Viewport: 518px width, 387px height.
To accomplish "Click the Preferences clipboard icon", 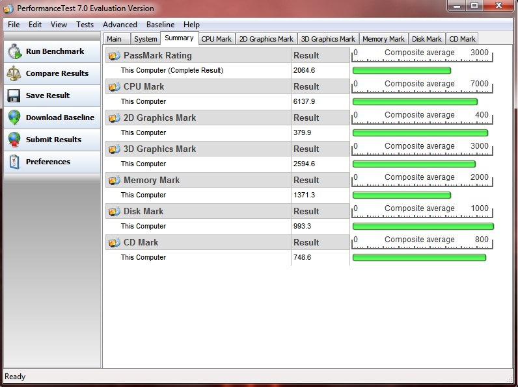I will coord(14,162).
